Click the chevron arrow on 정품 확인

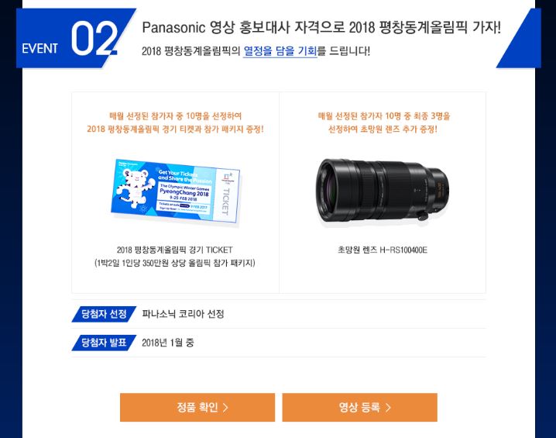[225, 408]
